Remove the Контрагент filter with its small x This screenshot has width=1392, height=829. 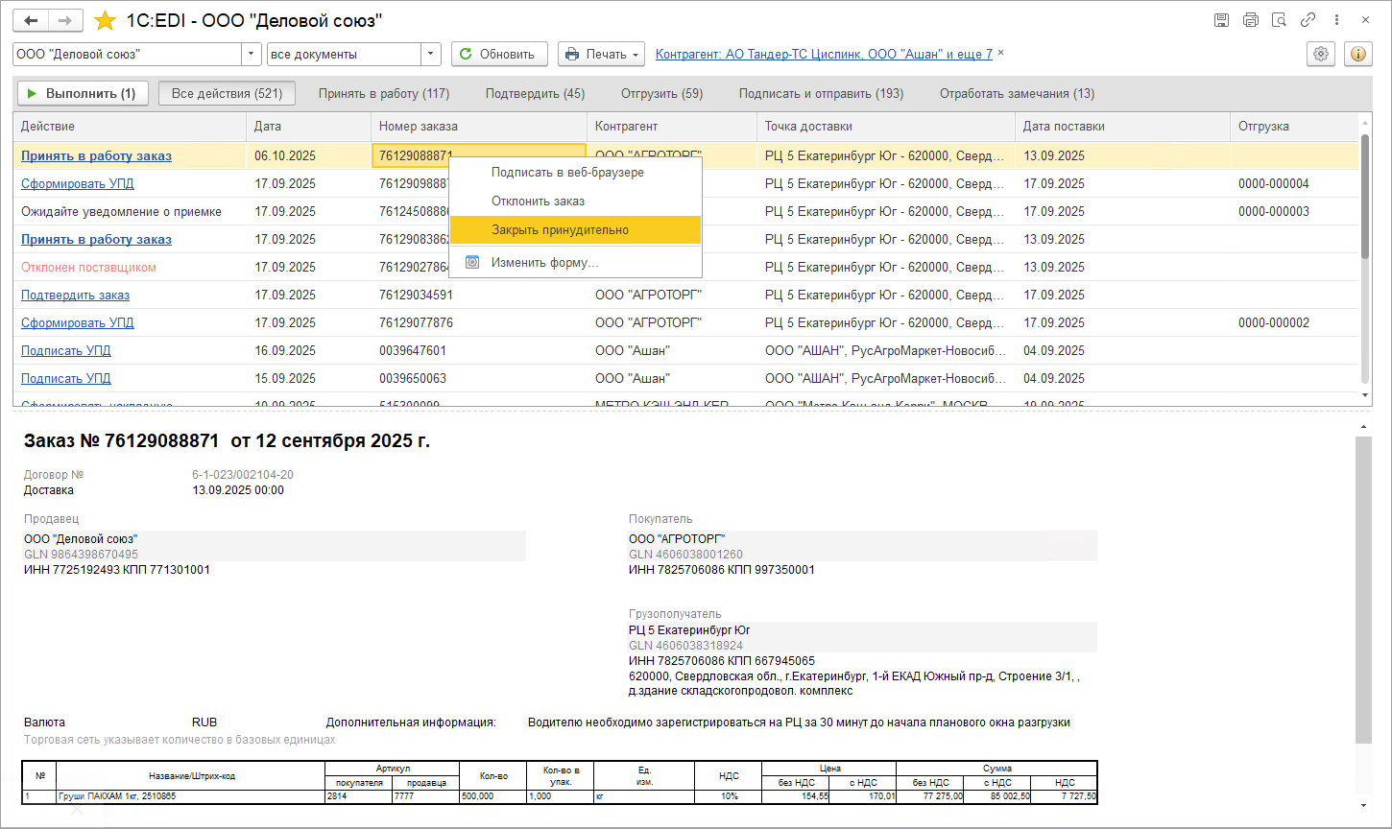coord(1001,54)
